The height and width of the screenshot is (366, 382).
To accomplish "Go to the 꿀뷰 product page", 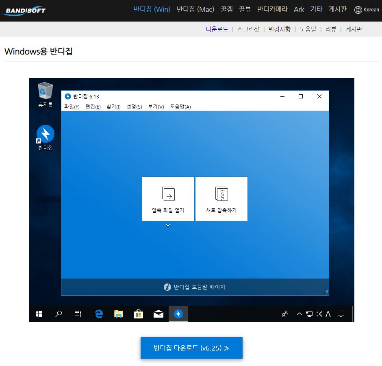I will click(245, 9).
